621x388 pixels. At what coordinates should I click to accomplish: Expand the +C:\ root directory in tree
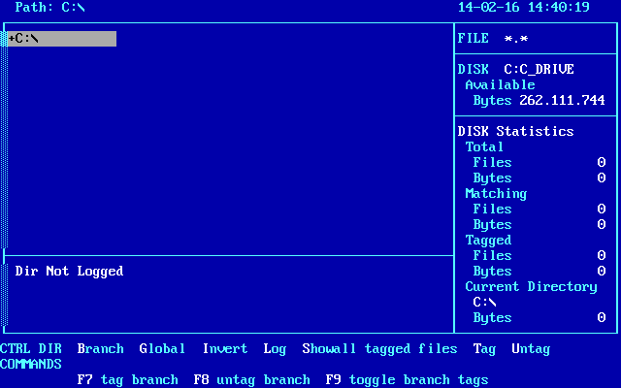point(23,39)
